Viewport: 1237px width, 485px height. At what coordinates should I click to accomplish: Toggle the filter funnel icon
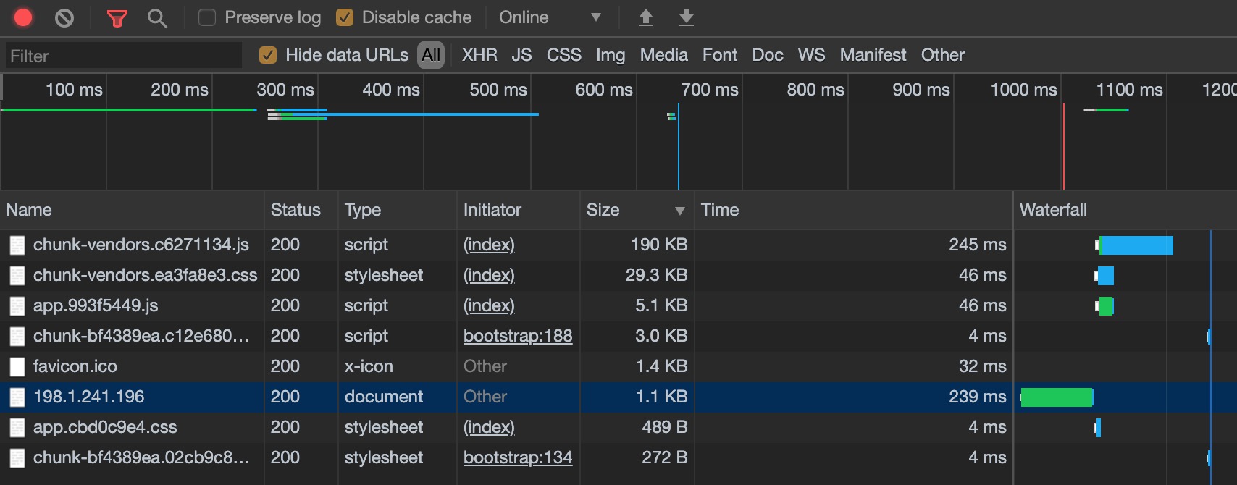(117, 18)
